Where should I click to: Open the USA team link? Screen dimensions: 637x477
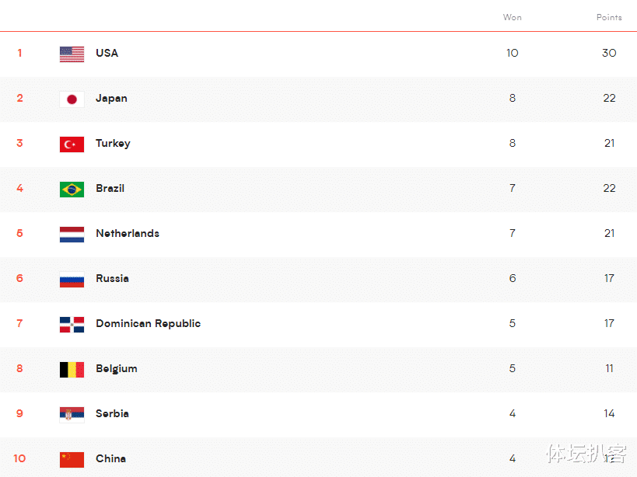[107, 53]
